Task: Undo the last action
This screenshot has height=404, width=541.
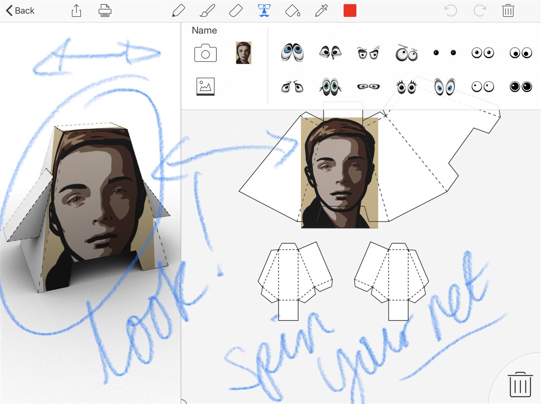Action: 451,11
